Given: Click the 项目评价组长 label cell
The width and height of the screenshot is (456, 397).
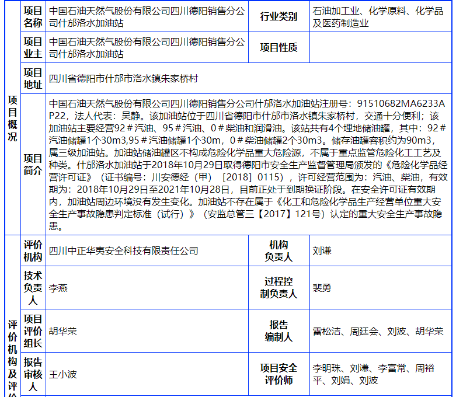Looking at the screenshot, I should 33,331.
